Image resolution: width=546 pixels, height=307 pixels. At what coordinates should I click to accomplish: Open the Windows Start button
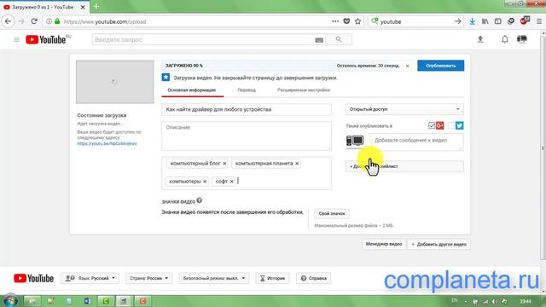(10, 300)
